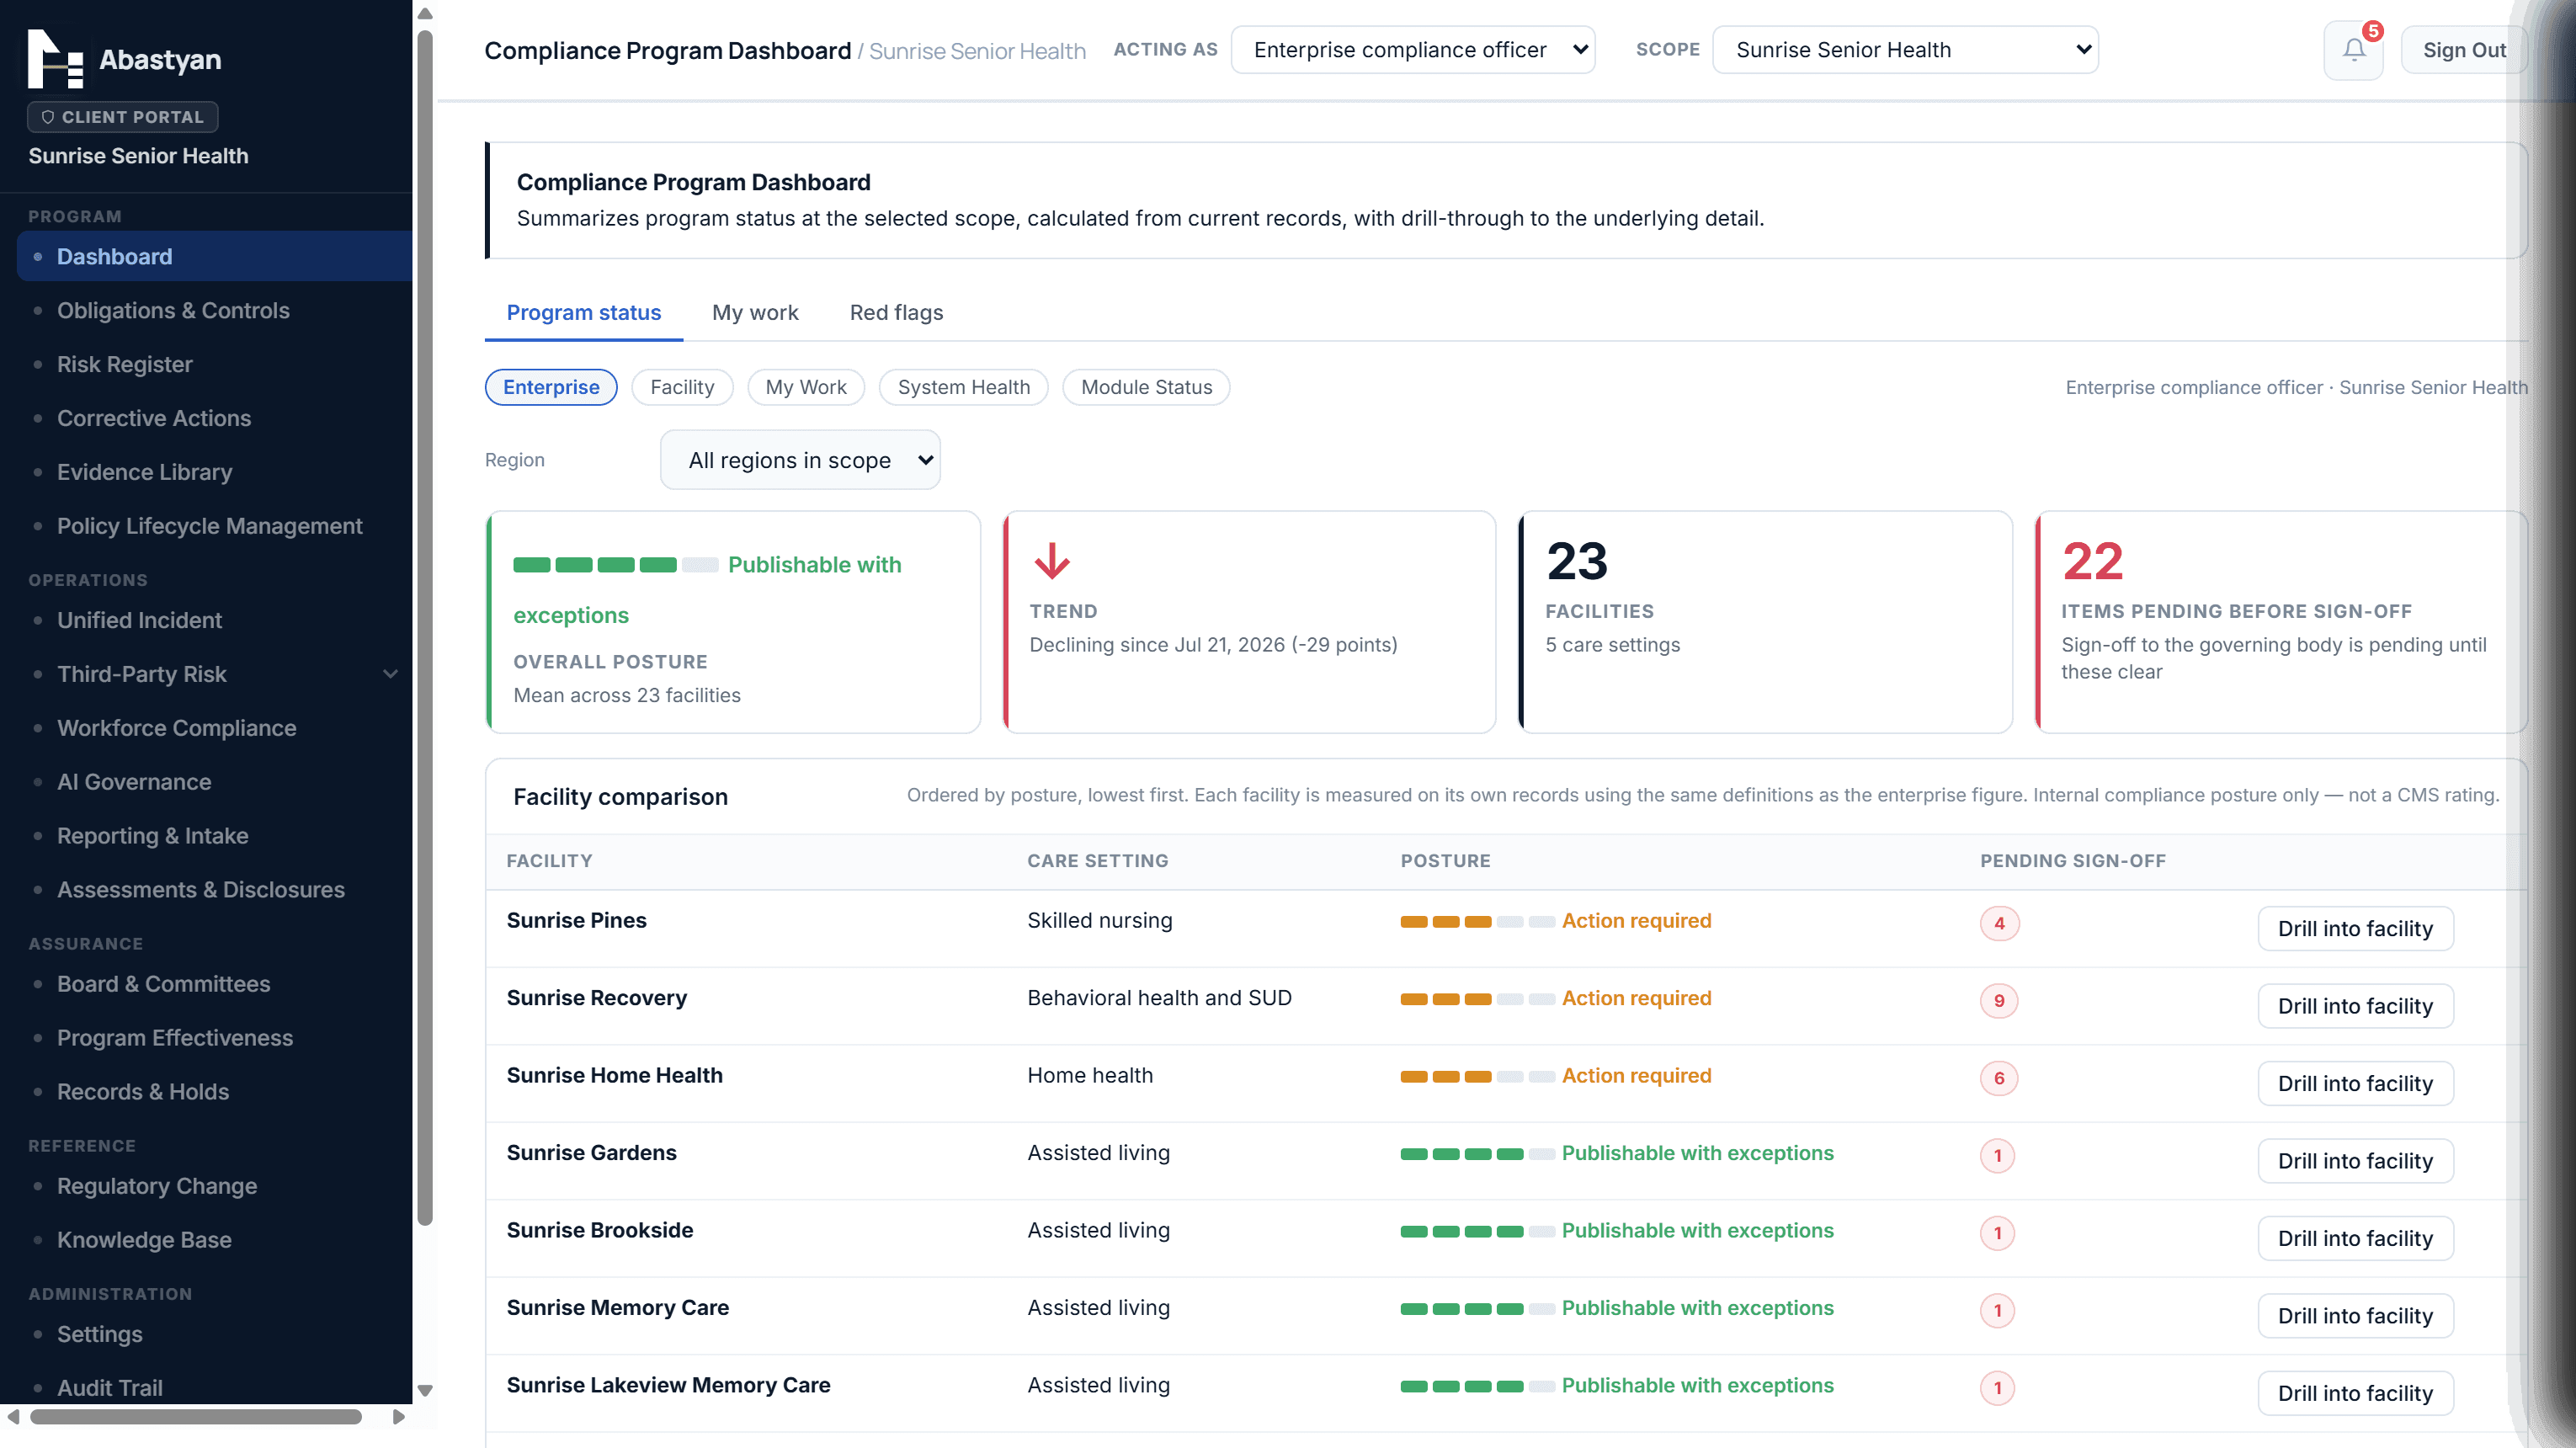Screen dimensions: 2576x1448
Task: Open the Scope dropdown
Action: (x=1905, y=50)
